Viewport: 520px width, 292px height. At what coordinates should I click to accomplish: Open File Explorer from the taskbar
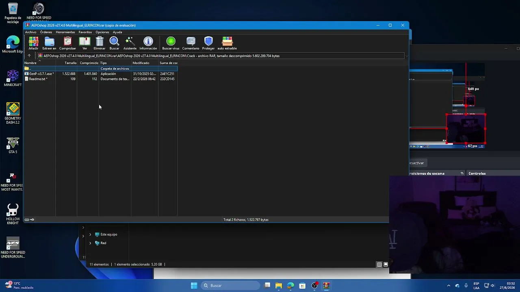point(279,286)
